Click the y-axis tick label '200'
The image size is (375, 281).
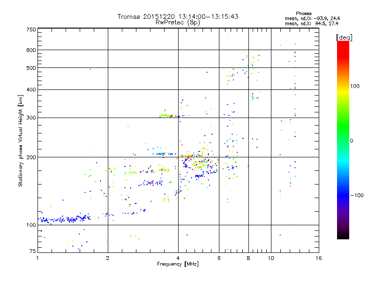click(x=31, y=157)
